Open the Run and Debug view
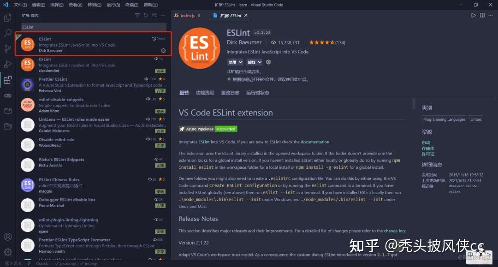This screenshot has height=267, width=498. click(8, 64)
